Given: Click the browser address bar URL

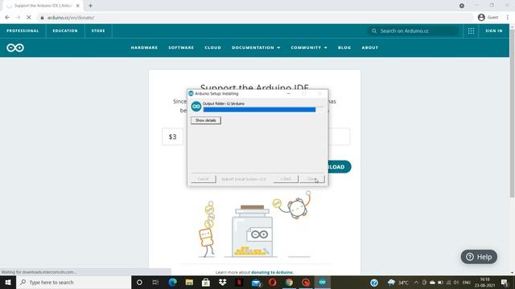Looking at the screenshot, I should pyautogui.click(x=71, y=18).
